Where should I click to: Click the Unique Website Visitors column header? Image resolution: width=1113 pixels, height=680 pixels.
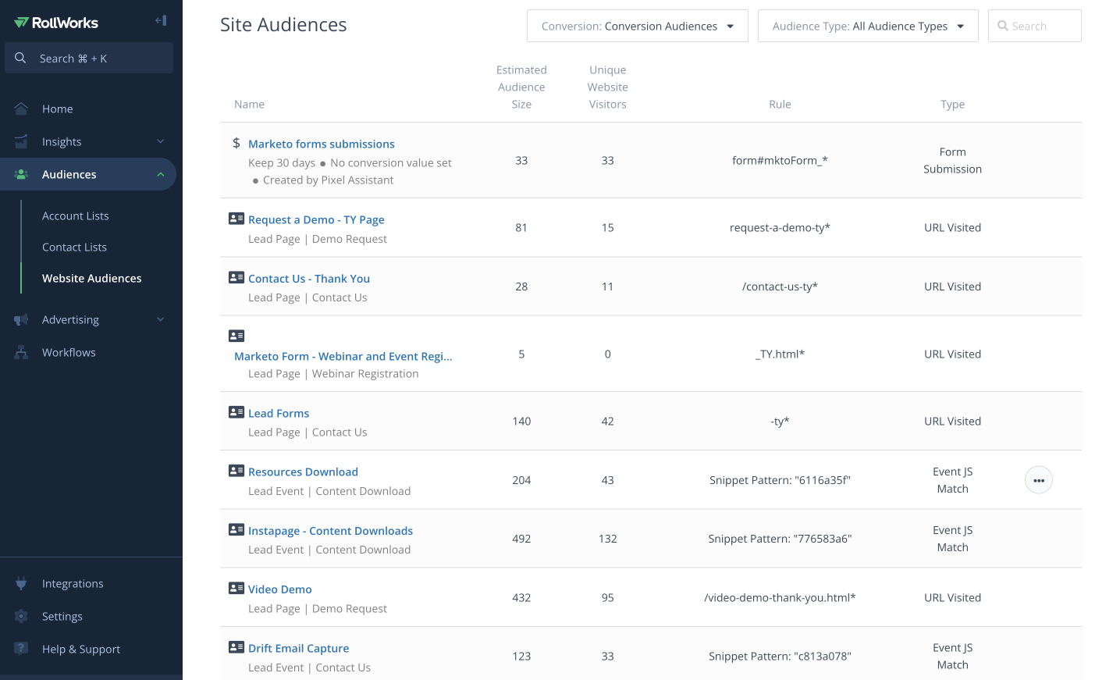(608, 87)
